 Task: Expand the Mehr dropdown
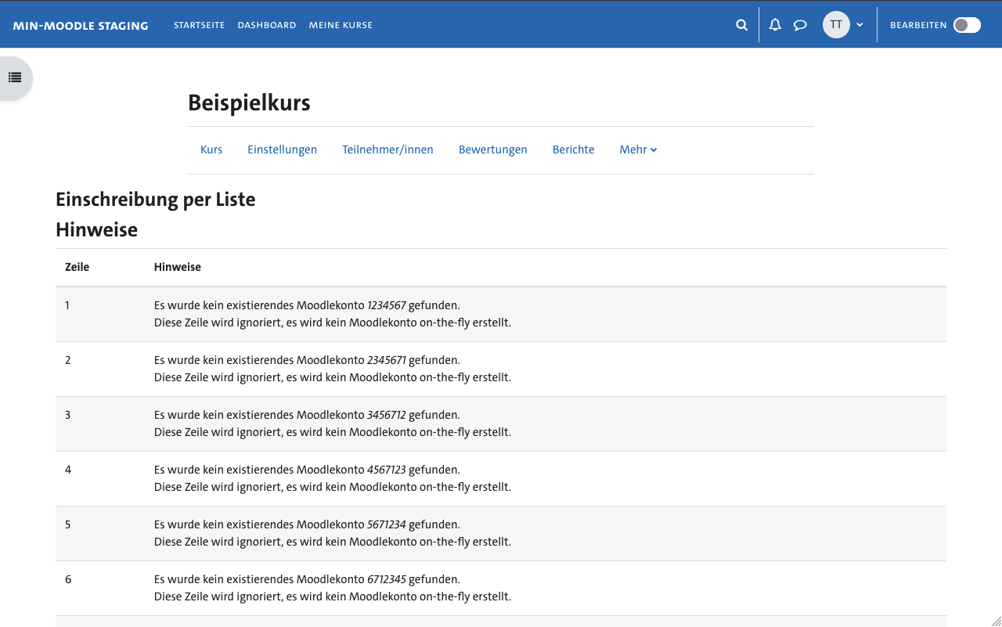click(638, 150)
